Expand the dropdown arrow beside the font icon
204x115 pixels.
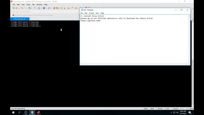51,8
